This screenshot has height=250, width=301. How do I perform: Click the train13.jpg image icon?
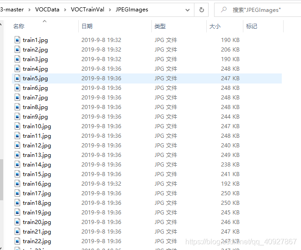pos(17,155)
